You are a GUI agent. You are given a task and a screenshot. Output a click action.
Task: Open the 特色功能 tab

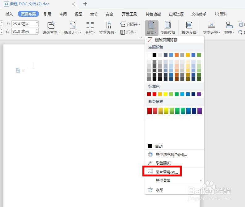(153, 14)
